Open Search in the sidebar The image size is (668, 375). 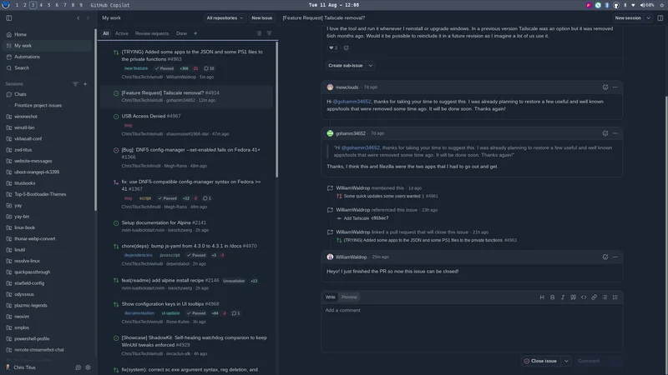47,67
